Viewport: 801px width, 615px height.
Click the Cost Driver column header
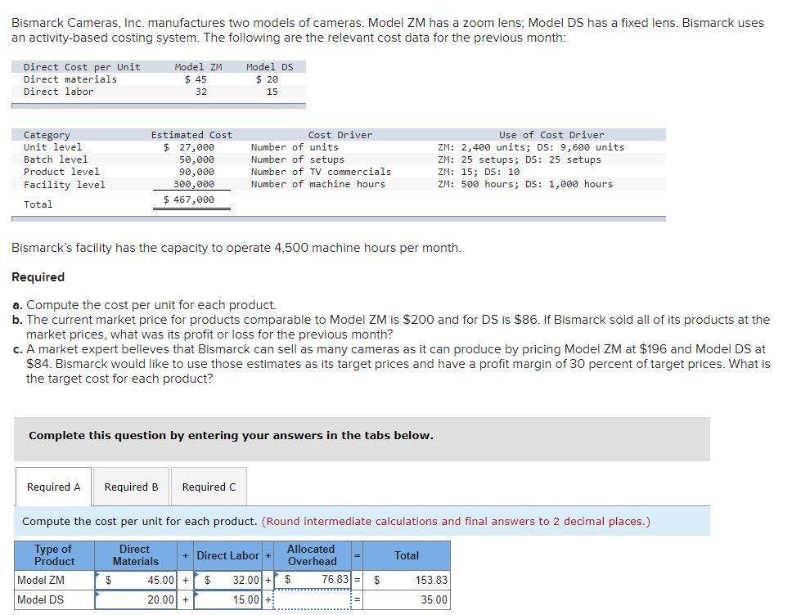tap(340, 135)
